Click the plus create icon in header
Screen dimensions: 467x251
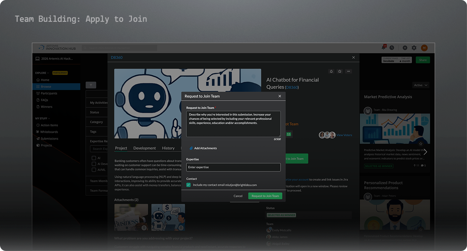[405, 48]
